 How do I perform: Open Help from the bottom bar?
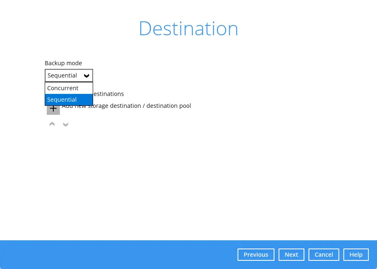(356, 255)
